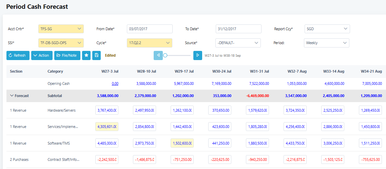Select Services/Implementation cell for W27-3 Jul
Viewport: 386px width, 169px height.
click(107, 127)
